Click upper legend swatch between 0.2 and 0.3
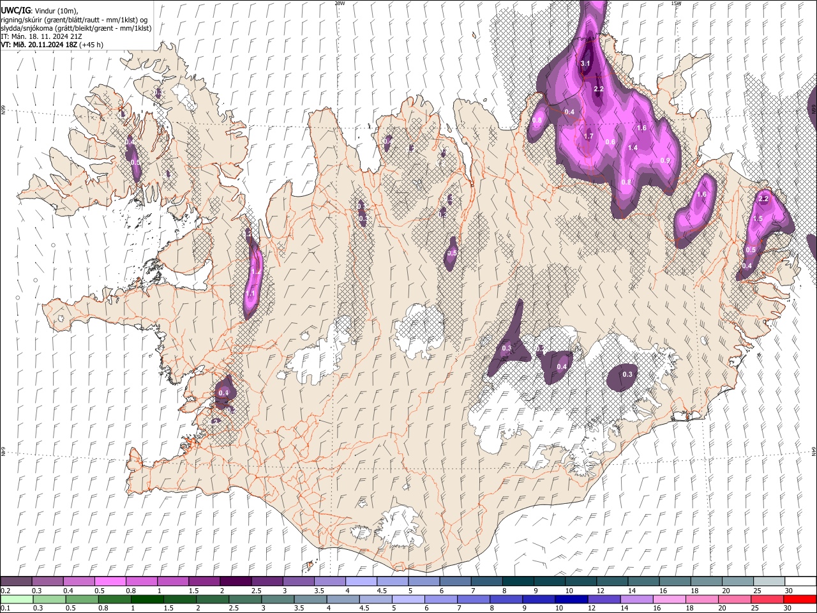The width and height of the screenshot is (817, 613). click(x=17, y=581)
